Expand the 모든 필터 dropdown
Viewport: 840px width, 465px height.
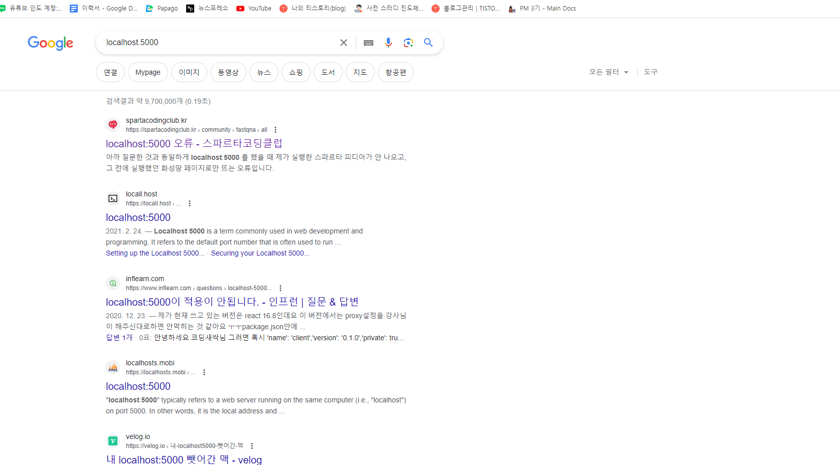point(609,72)
